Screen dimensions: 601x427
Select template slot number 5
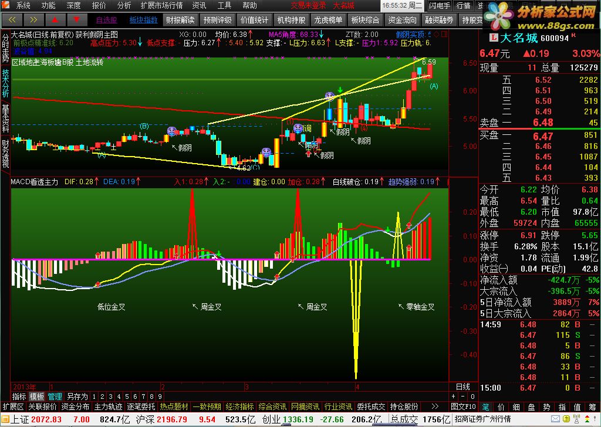[127, 396]
